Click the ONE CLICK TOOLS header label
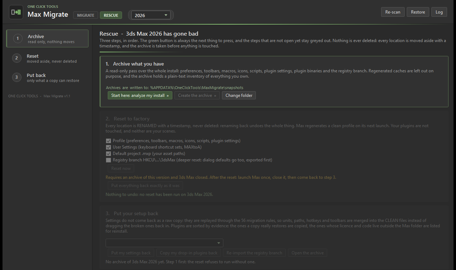The image size is (456, 270). pos(43,7)
